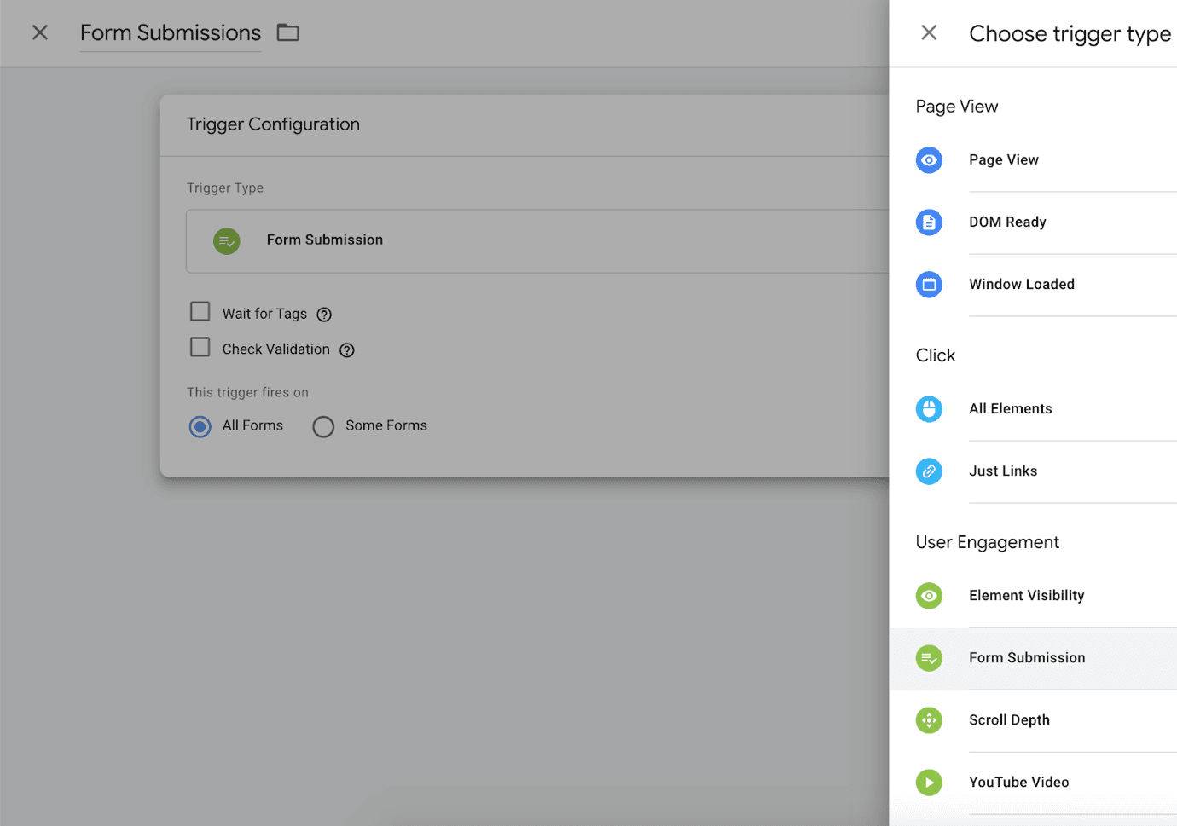Click the All Elements mouse icon

[929, 409]
